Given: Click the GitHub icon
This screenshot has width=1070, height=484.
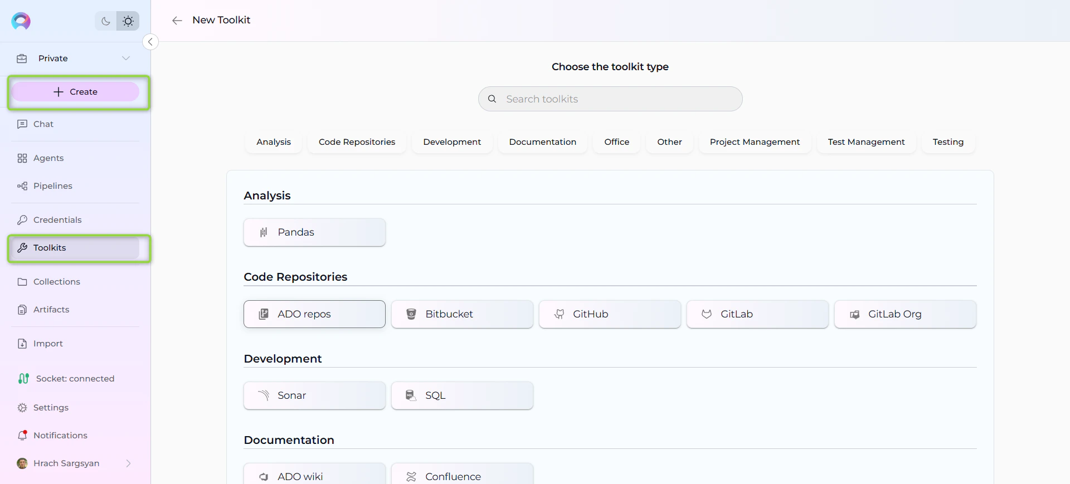Looking at the screenshot, I should point(559,314).
